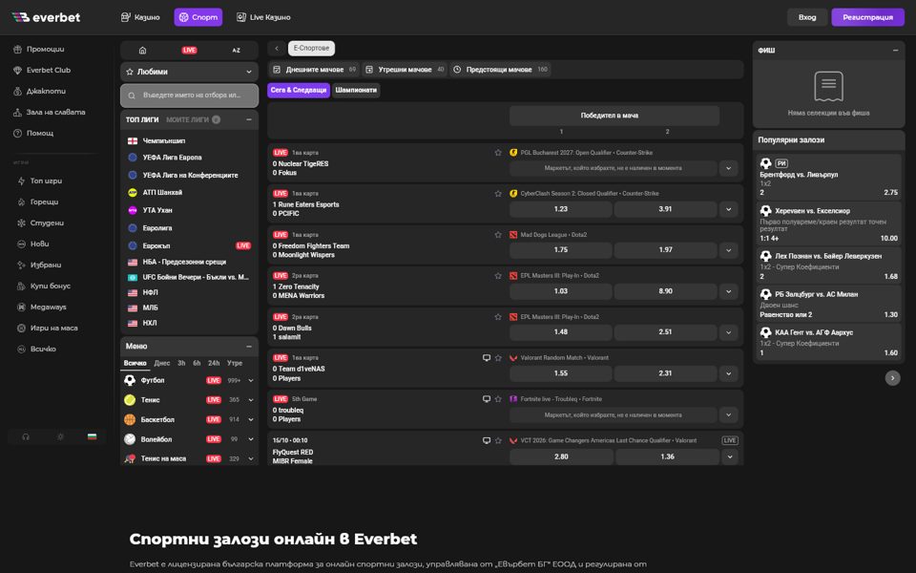916x573 pixels.
Task: Favorite the FlyQuest RED vs MIBR Female match
Action: tap(498, 440)
